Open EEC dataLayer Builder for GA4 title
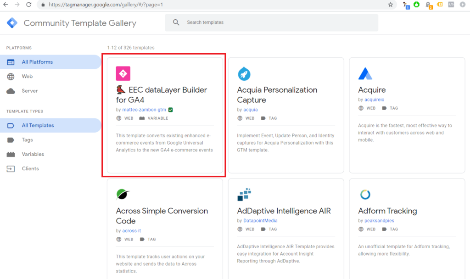 (x=162, y=95)
